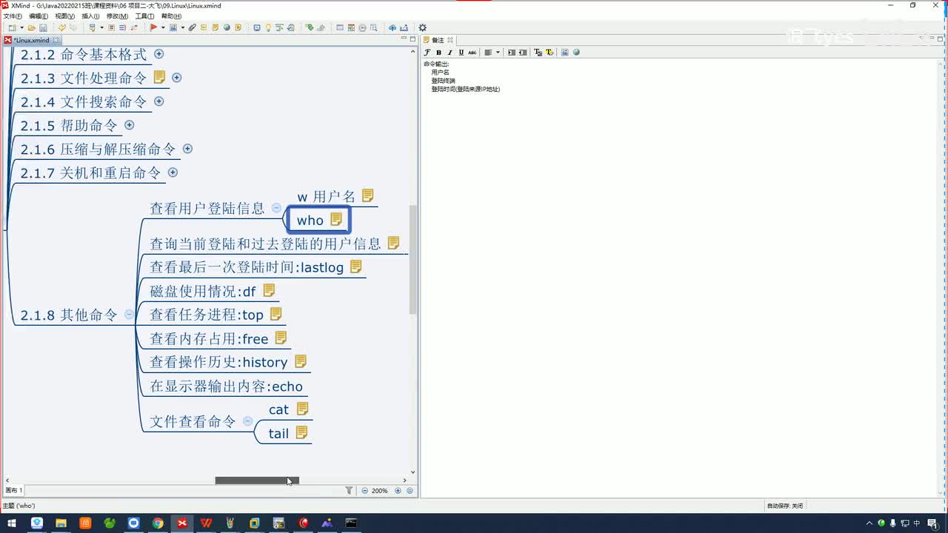Open note icon on 'cat' topic
The height and width of the screenshot is (533, 948).
pos(302,409)
